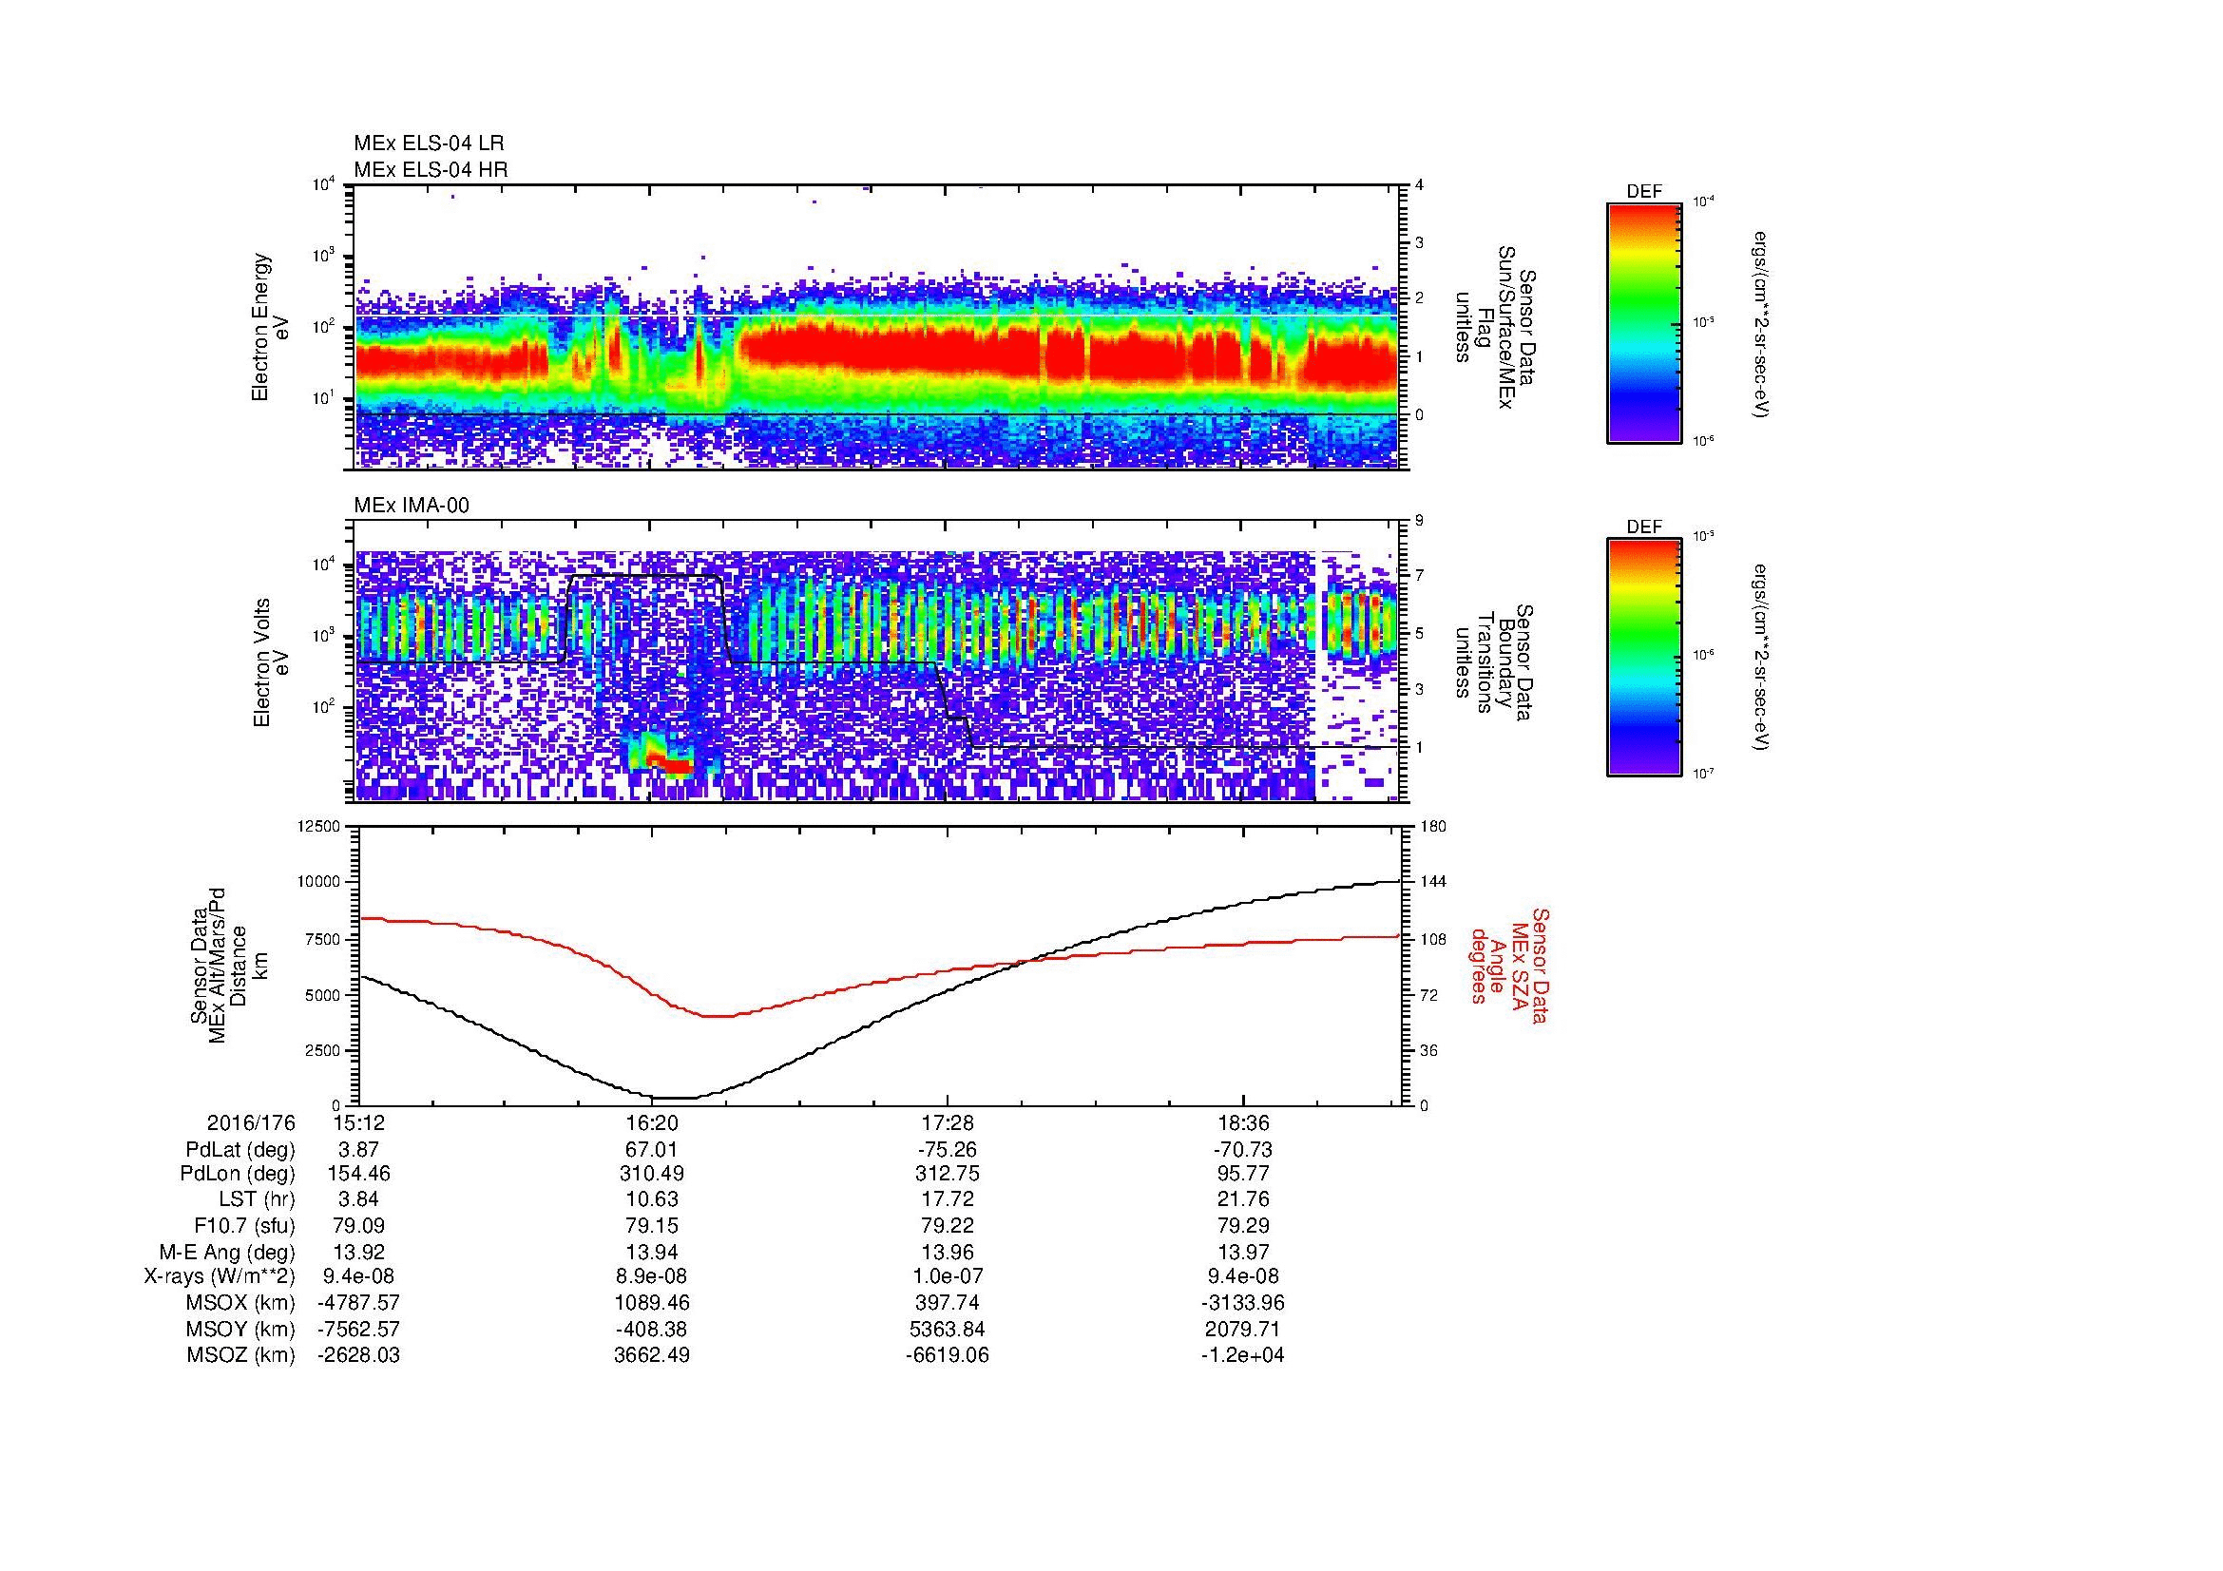This screenshot has width=2223, height=1571.
Task: Select the 'Electron Energy eV' axis label
Action: [270, 327]
